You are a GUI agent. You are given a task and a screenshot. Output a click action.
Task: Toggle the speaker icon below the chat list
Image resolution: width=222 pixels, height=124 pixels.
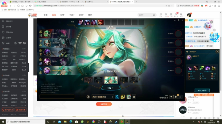(x=209, y=118)
